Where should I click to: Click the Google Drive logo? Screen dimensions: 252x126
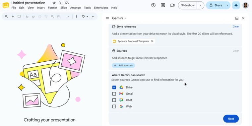pyautogui.click(x=121, y=88)
